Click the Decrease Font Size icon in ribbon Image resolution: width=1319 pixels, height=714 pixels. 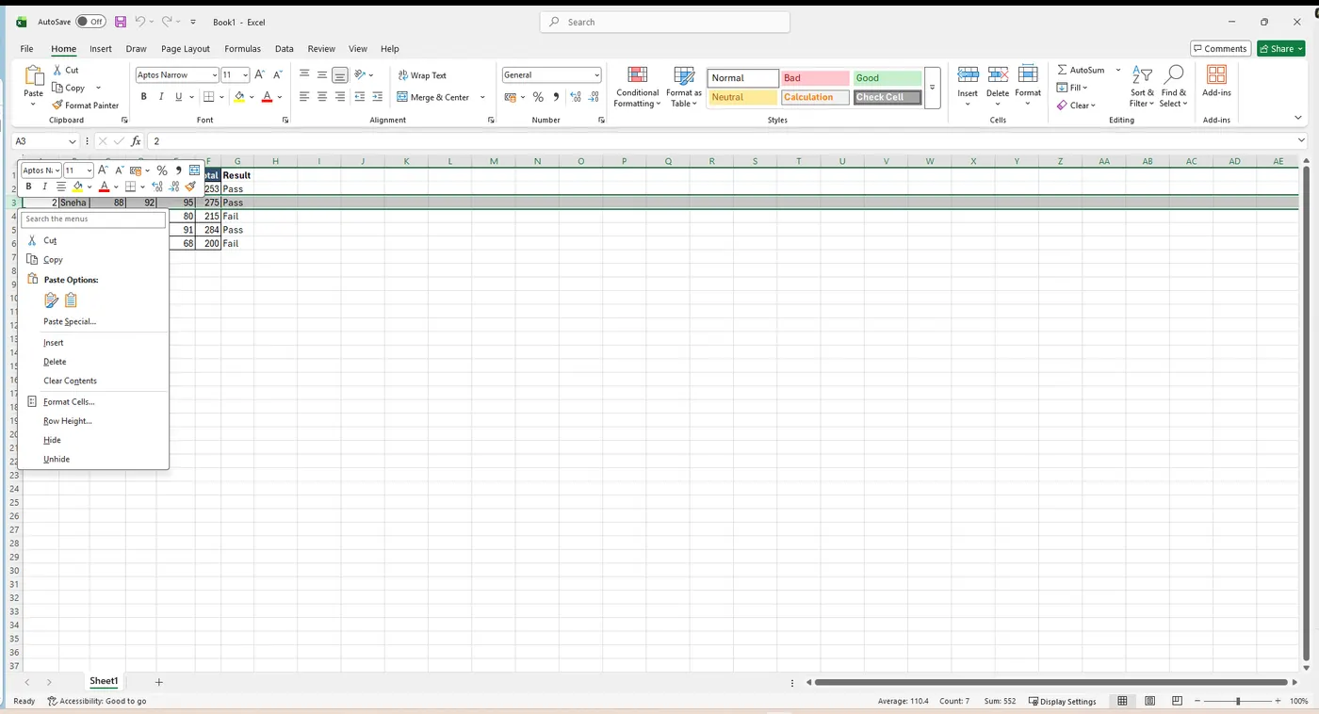[x=277, y=74]
